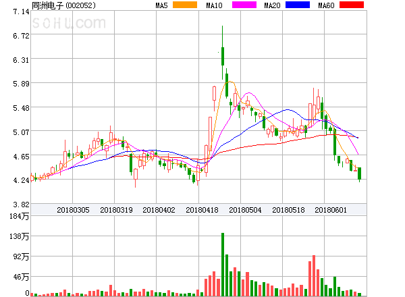
Task: Click the 20180402 date label
Action: 159,210
